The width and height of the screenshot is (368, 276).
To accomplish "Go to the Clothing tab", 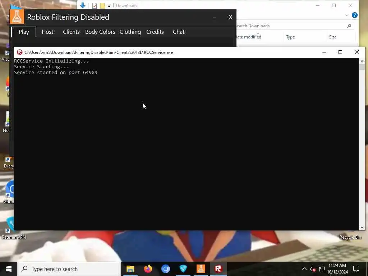I will pos(130,32).
